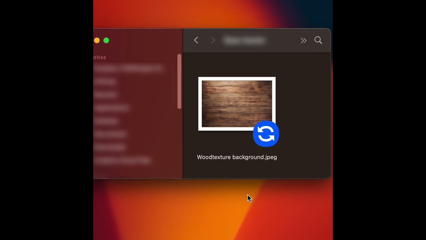Select file name Woodtexture background.jpeg
The width and height of the screenshot is (426, 240).
(237, 157)
